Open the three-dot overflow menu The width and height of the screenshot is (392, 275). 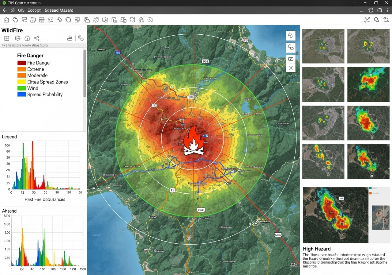[388, 10]
